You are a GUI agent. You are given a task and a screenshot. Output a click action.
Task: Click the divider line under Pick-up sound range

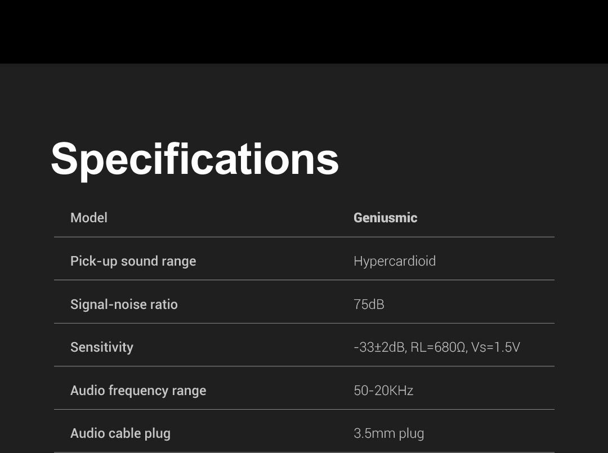tap(304, 280)
